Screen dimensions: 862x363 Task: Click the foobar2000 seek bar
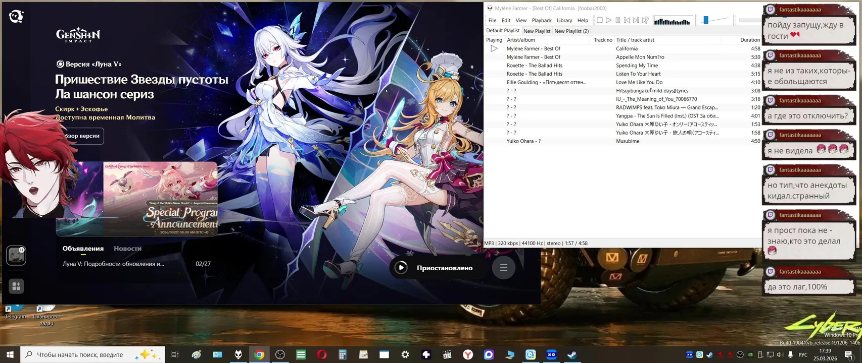pyautogui.click(x=749, y=20)
